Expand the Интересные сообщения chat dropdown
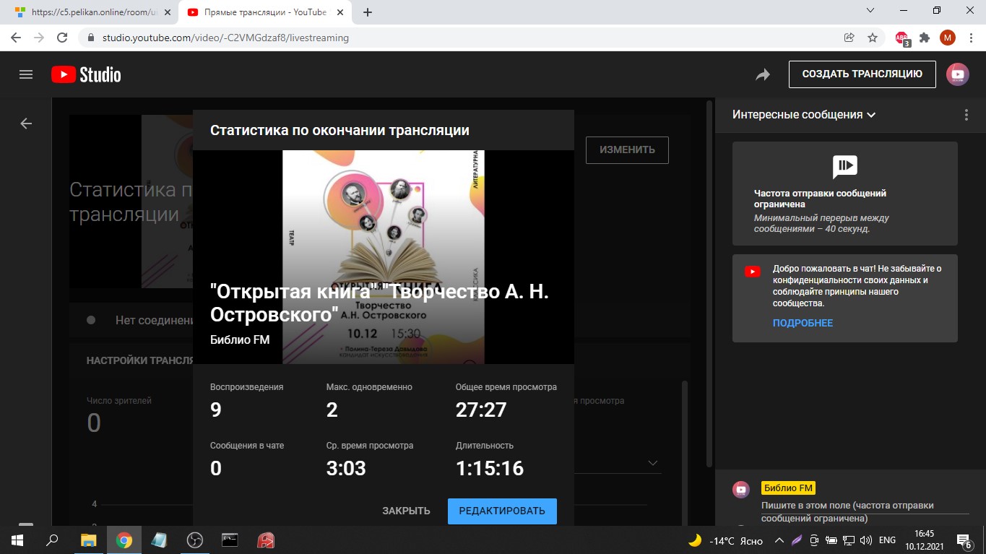The width and height of the screenshot is (986, 554). (x=803, y=115)
